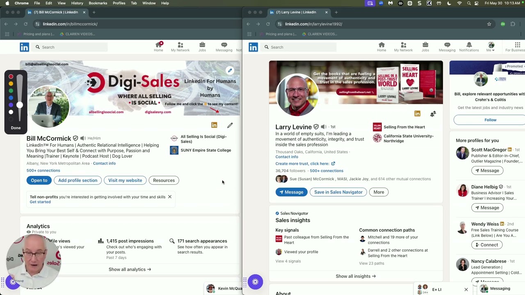525x295 pixels.
Task: Open Chrome Bookmarks menu
Action: (98, 3)
